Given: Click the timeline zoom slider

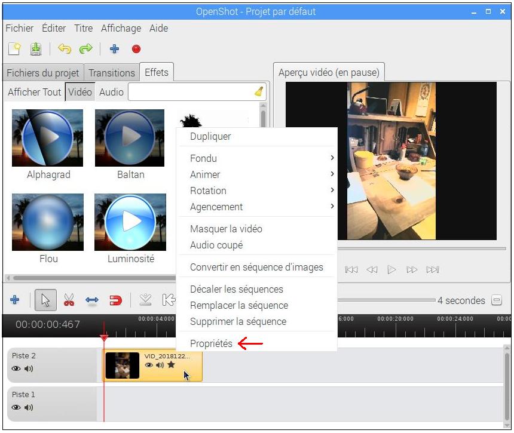Looking at the screenshot, I should tap(387, 300).
